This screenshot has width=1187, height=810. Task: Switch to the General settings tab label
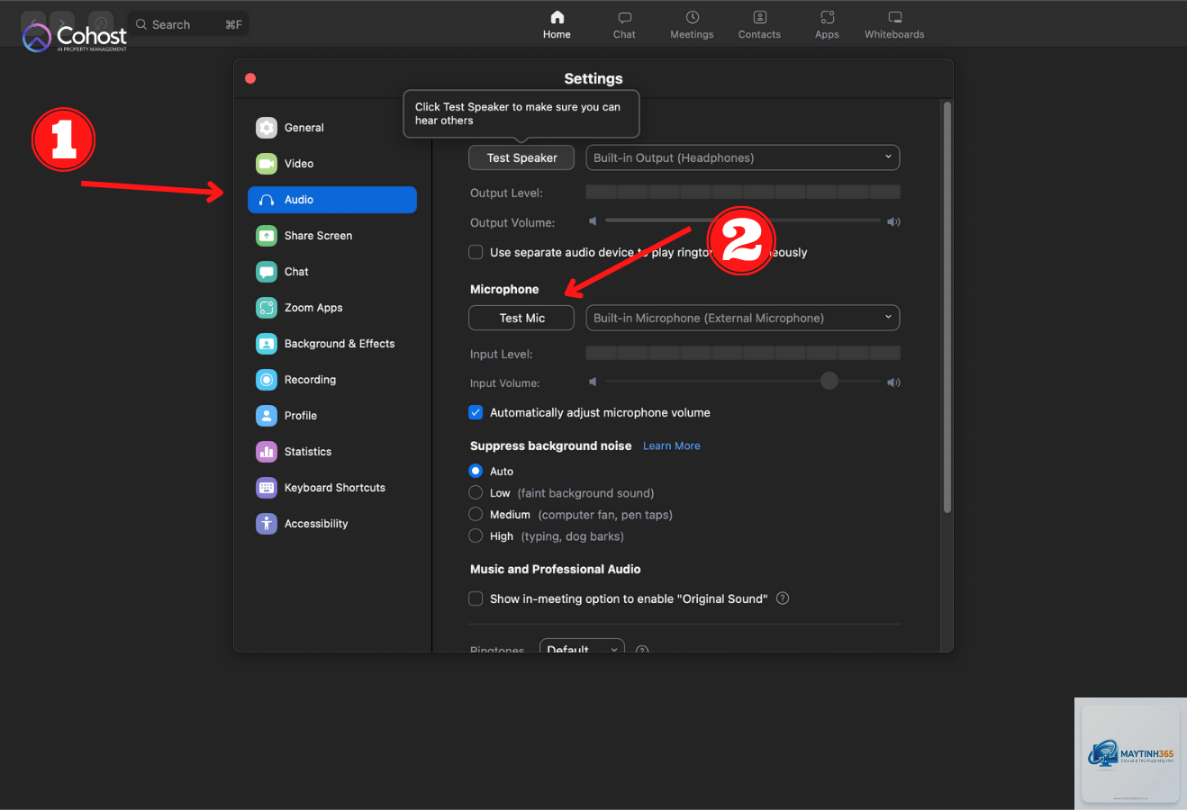[x=304, y=128]
